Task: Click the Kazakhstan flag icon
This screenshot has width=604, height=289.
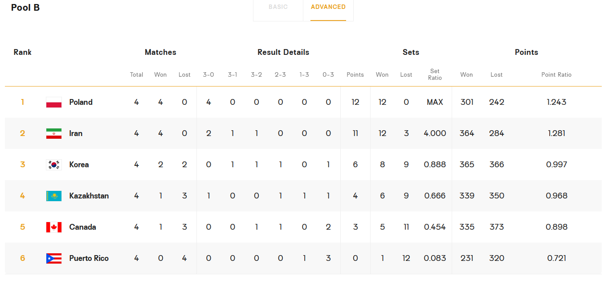Action: click(54, 196)
